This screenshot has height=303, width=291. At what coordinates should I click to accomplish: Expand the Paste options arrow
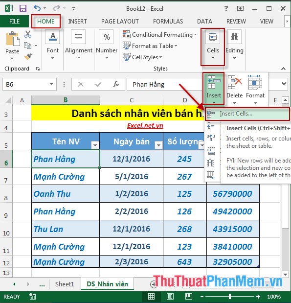pyautogui.click(x=12, y=59)
